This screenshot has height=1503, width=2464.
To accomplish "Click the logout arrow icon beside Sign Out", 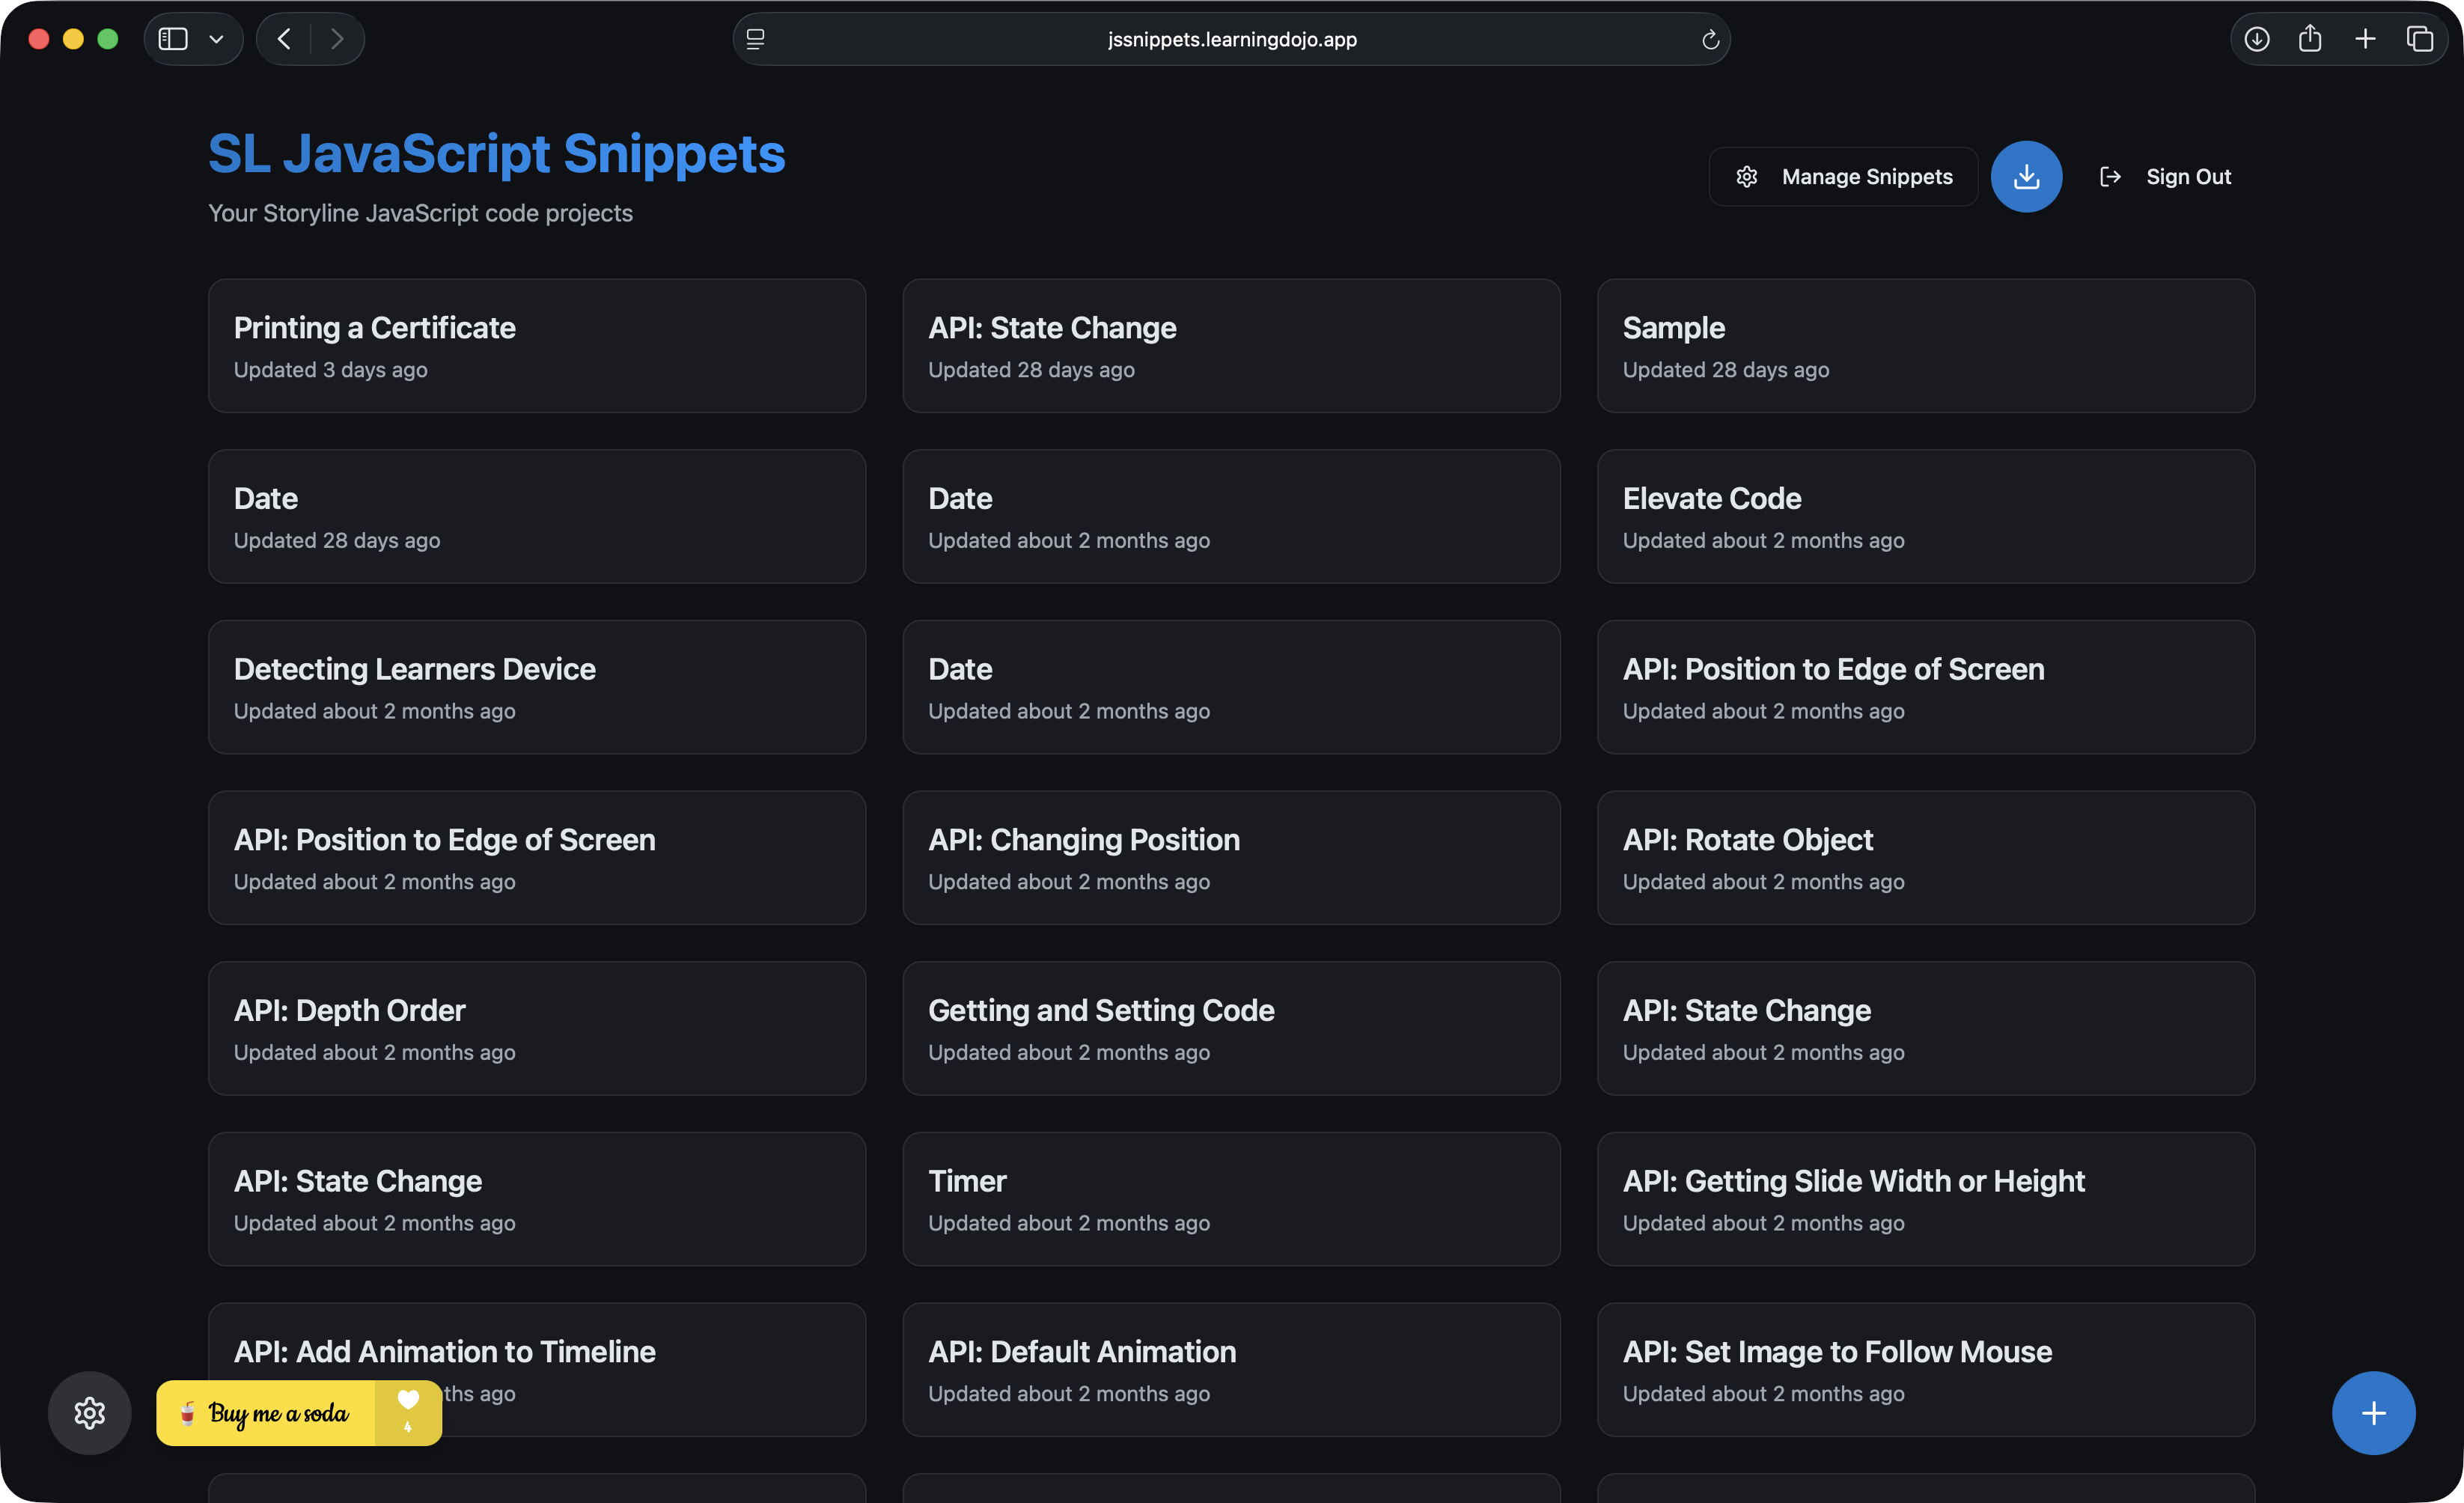I will (2110, 176).
